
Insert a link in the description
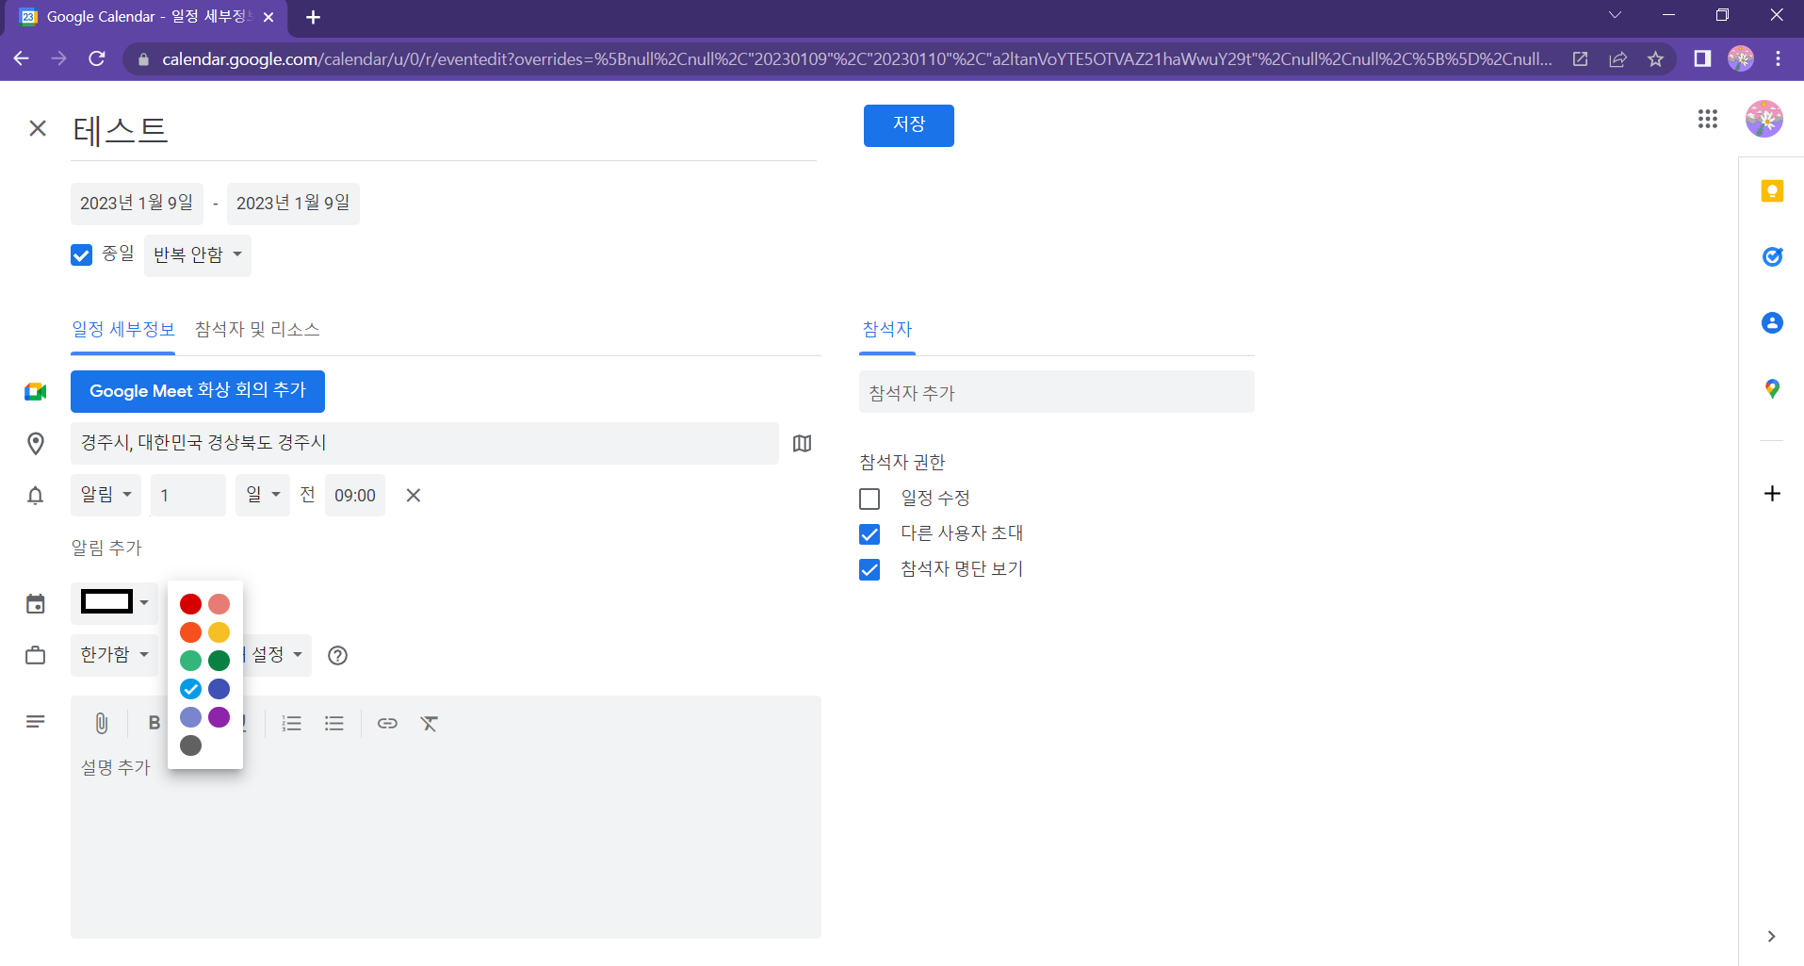(x=387, y=723)
